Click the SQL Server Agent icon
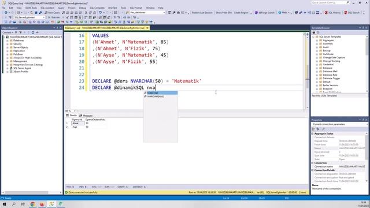 coord(11,68)
